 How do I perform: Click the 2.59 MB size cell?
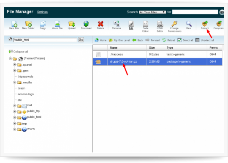[154, 61]
